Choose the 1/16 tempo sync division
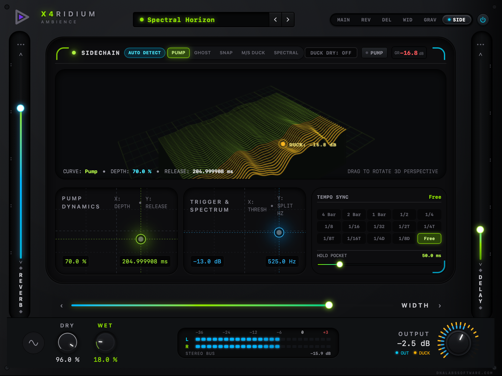This screenshot has width=502, height=376. pyautogui.click(x=354, y=226)
